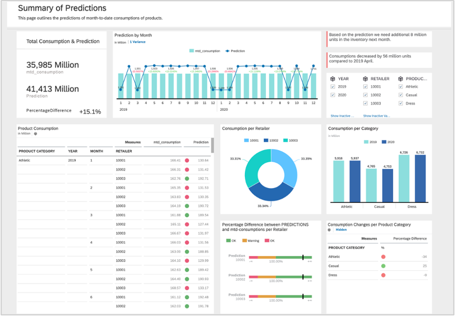
Task: Click red indicator next to 133.17 prediction
Action: 187,288
